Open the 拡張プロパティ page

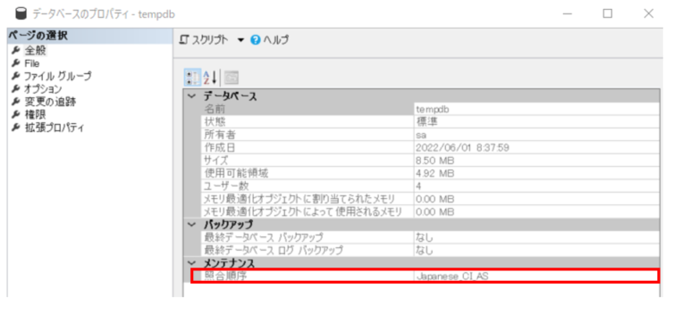coord(55,128)
